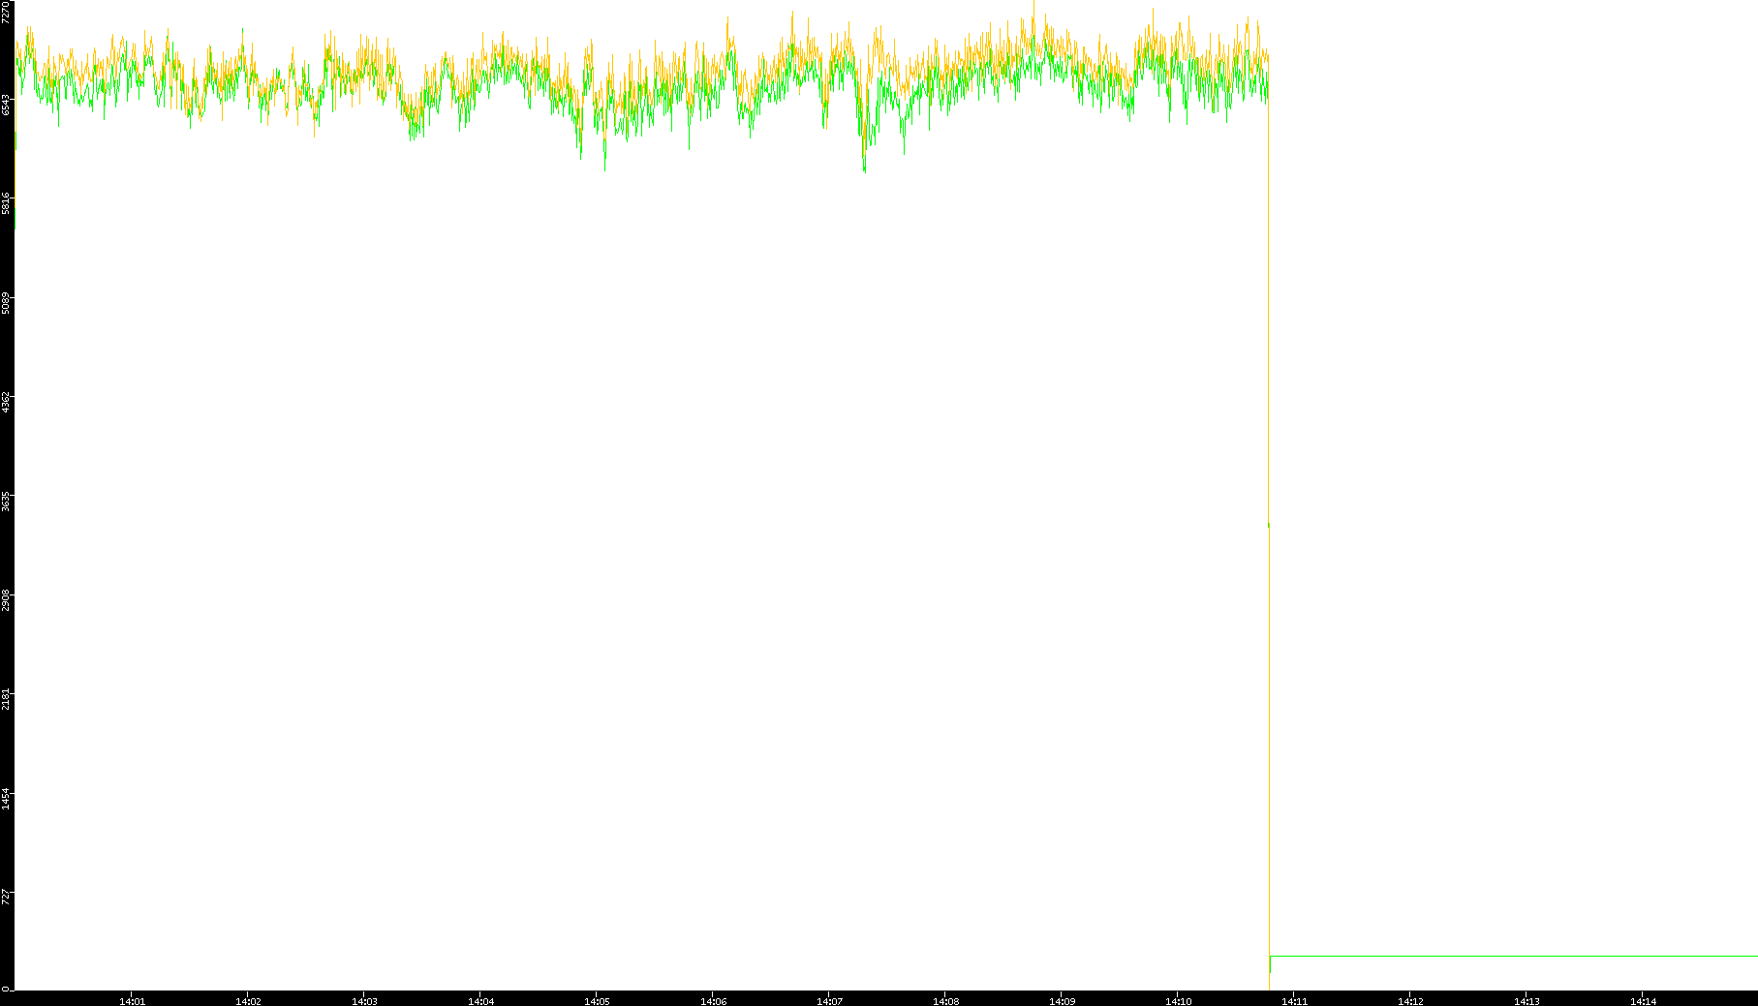
Task: Select the 14:09 time axis marker
Action: (1062, 1001)
